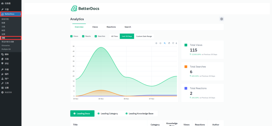Show the Leading Knowledge Base table
Screen dimensions: 272x126
click(x=139, y=114)
